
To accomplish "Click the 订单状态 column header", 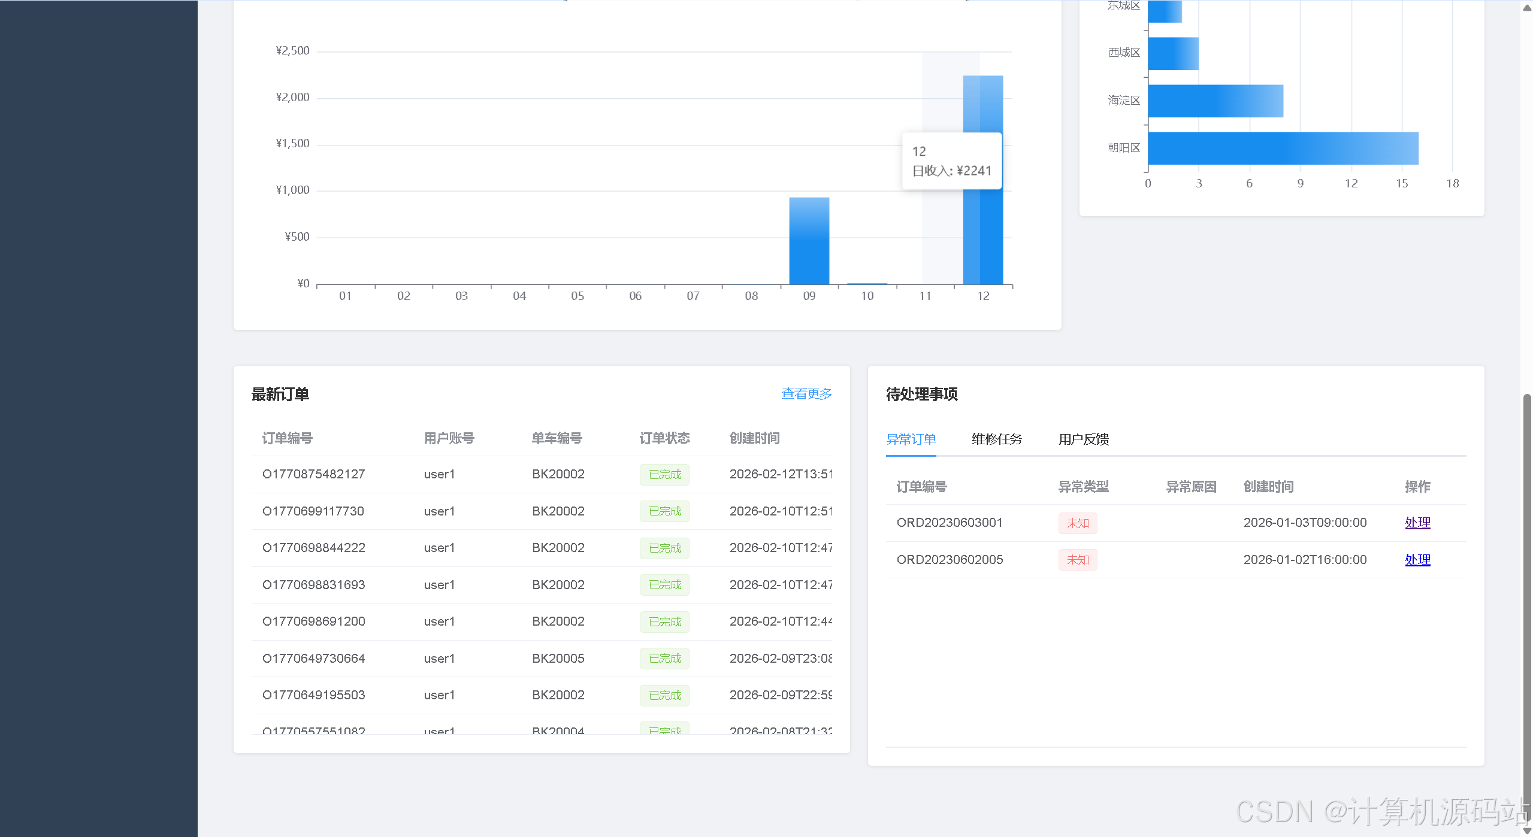I will (664, 438).
